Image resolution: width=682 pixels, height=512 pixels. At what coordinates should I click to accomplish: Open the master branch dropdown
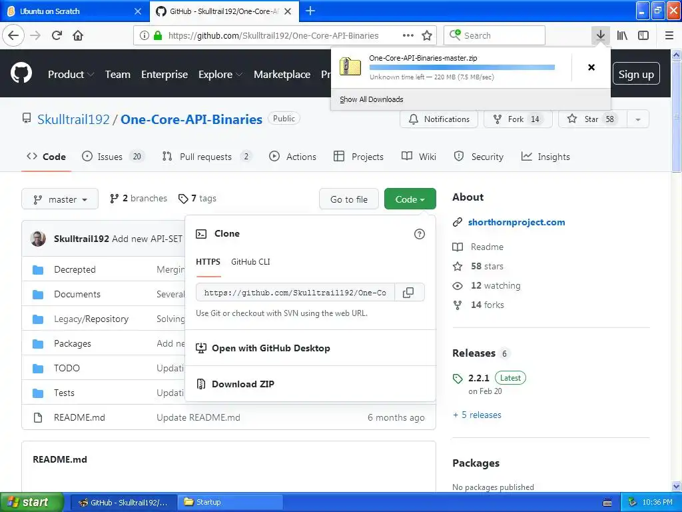[x=60, y=199]
